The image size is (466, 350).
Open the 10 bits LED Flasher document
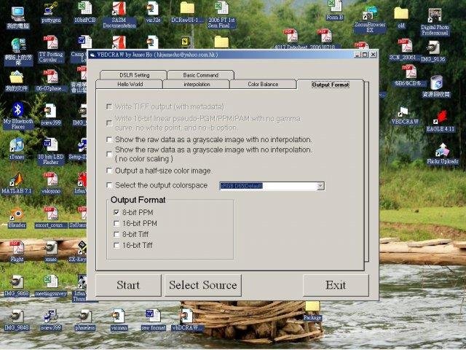pos(50,151)
